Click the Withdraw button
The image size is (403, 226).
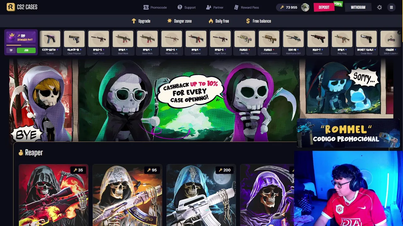tap(358, 7)
